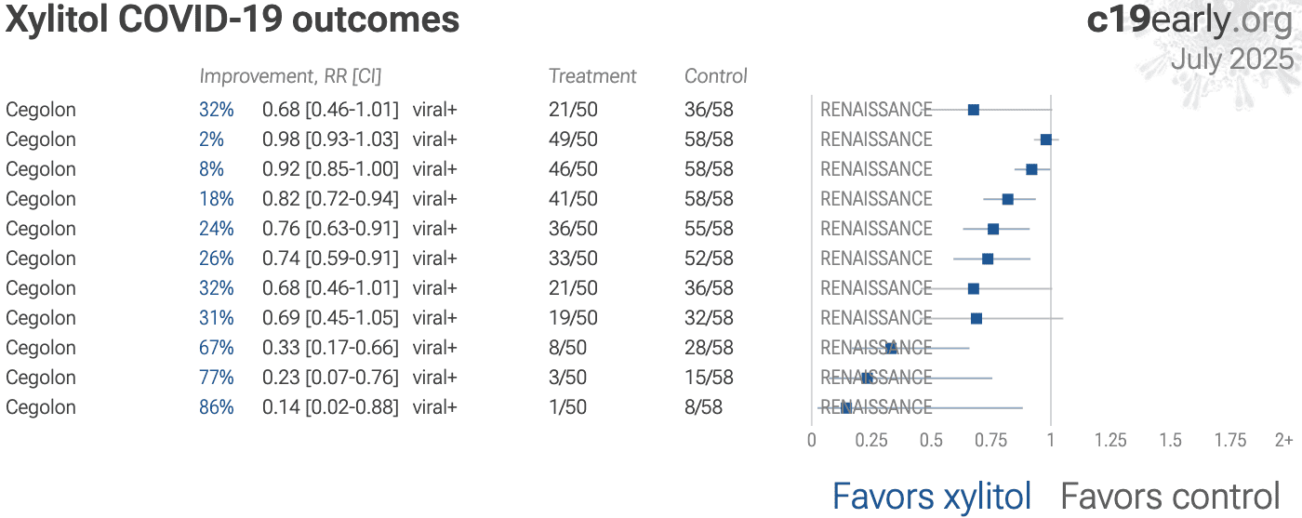The image size is (1302, 518).
Task: Select the "Favors control" label
Action: click(x=1170, y=497)
